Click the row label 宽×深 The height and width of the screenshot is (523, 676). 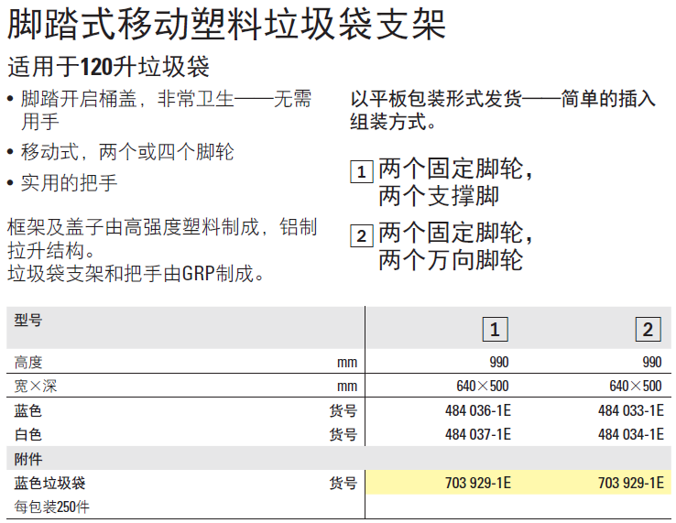(x=36, y=386)
